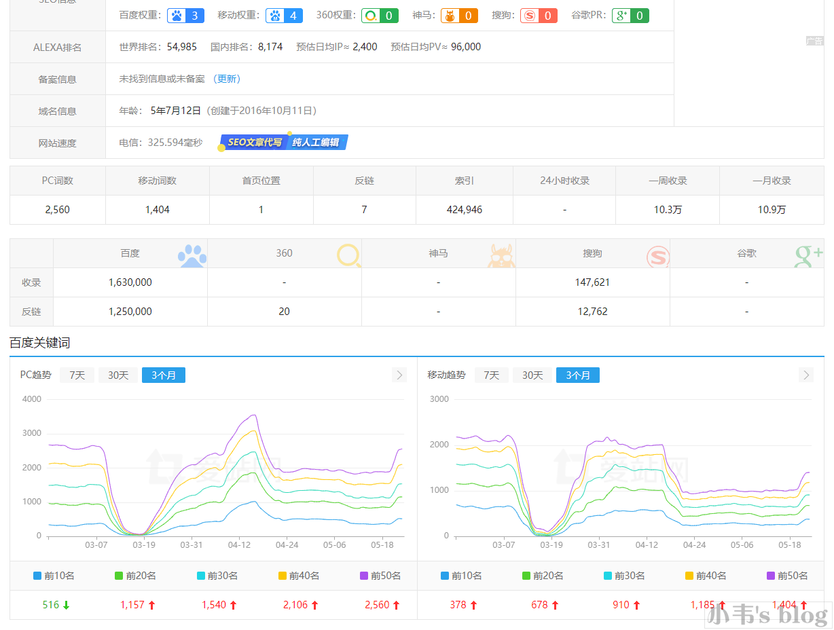This screenshot has width=834, height=630.
Task: Click mobile 前20名 count 678
Action: (540, 605)
